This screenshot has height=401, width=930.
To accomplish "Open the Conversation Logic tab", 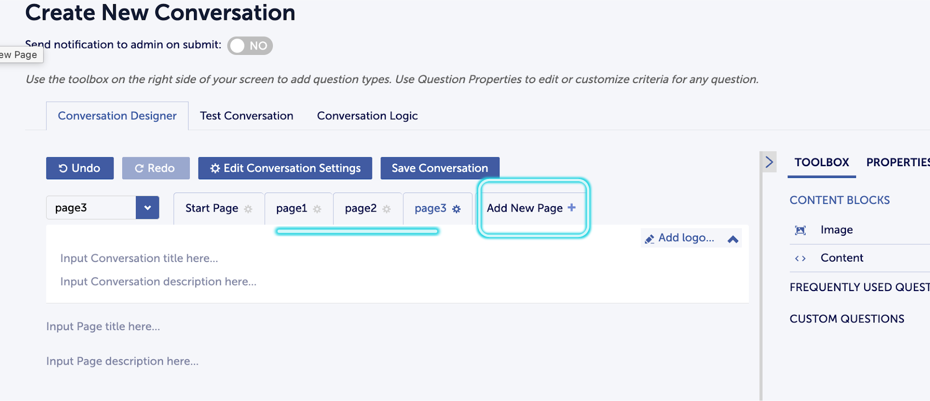I will tap(367, 116).
